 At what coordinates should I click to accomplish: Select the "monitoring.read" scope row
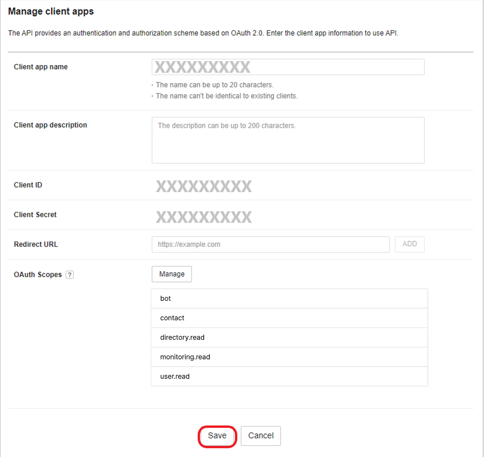coord(289,357)
